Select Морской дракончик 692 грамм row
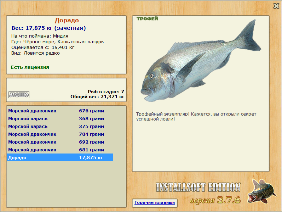The width and height of the screenshot is (282, 212). point(60,142)
